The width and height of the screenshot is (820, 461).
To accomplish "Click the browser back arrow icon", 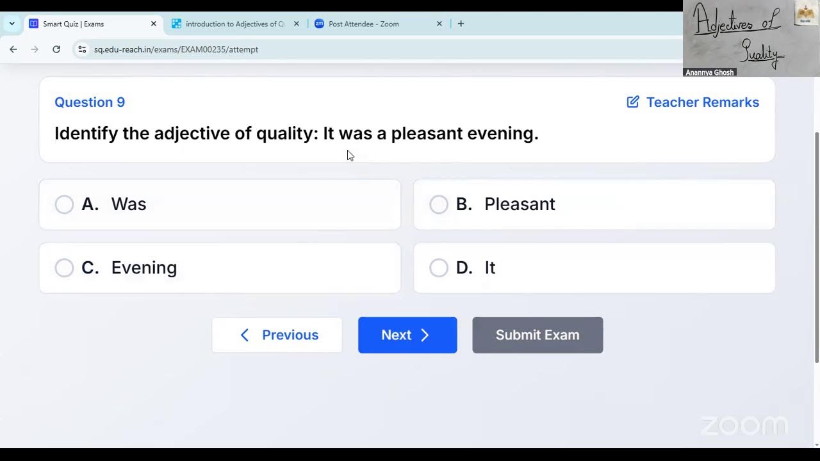I will [13, 49].
